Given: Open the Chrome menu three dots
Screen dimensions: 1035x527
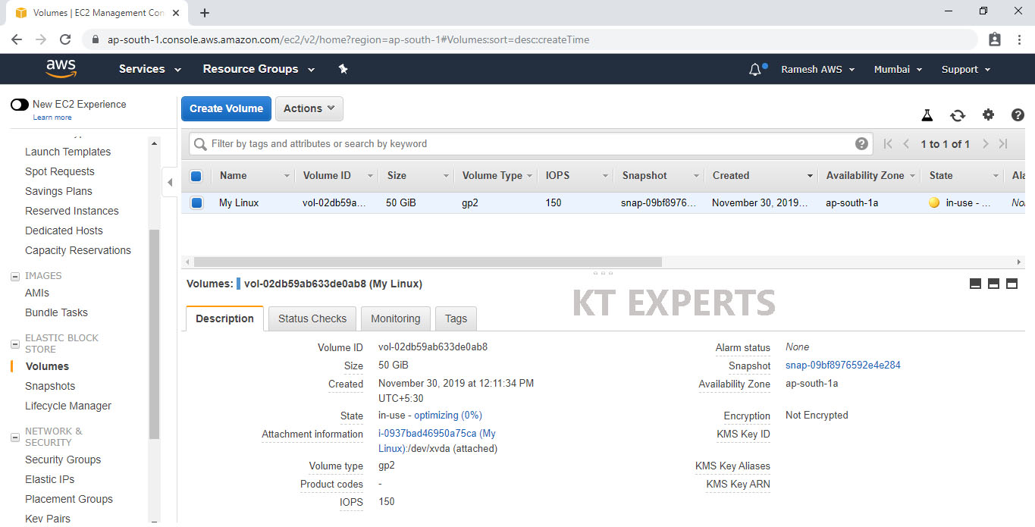Looking at the screenshot, I should (x=1018, y=39).
